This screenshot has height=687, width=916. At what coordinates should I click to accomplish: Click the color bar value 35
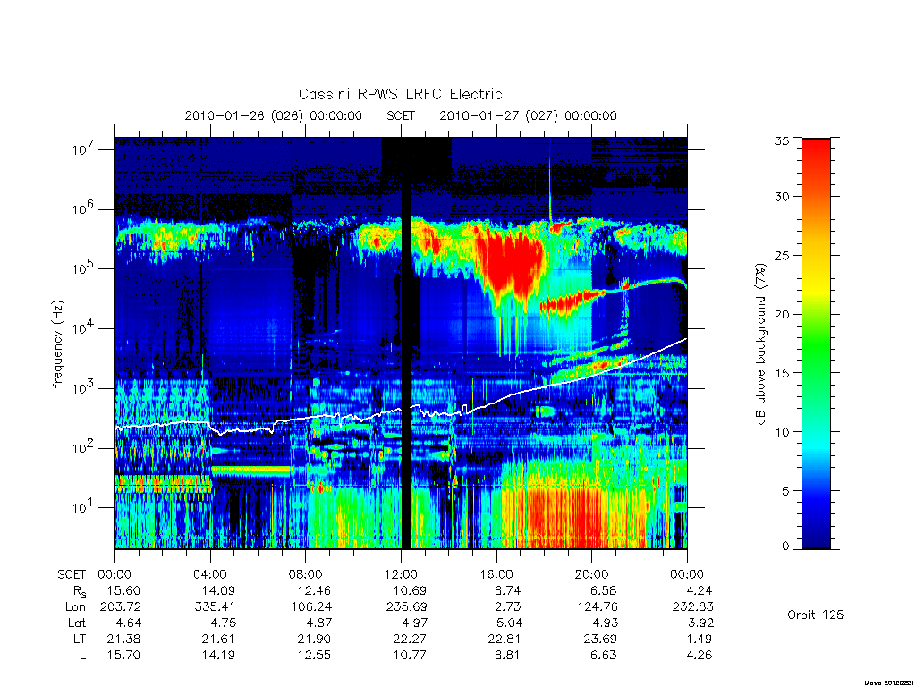click(782, 140)
